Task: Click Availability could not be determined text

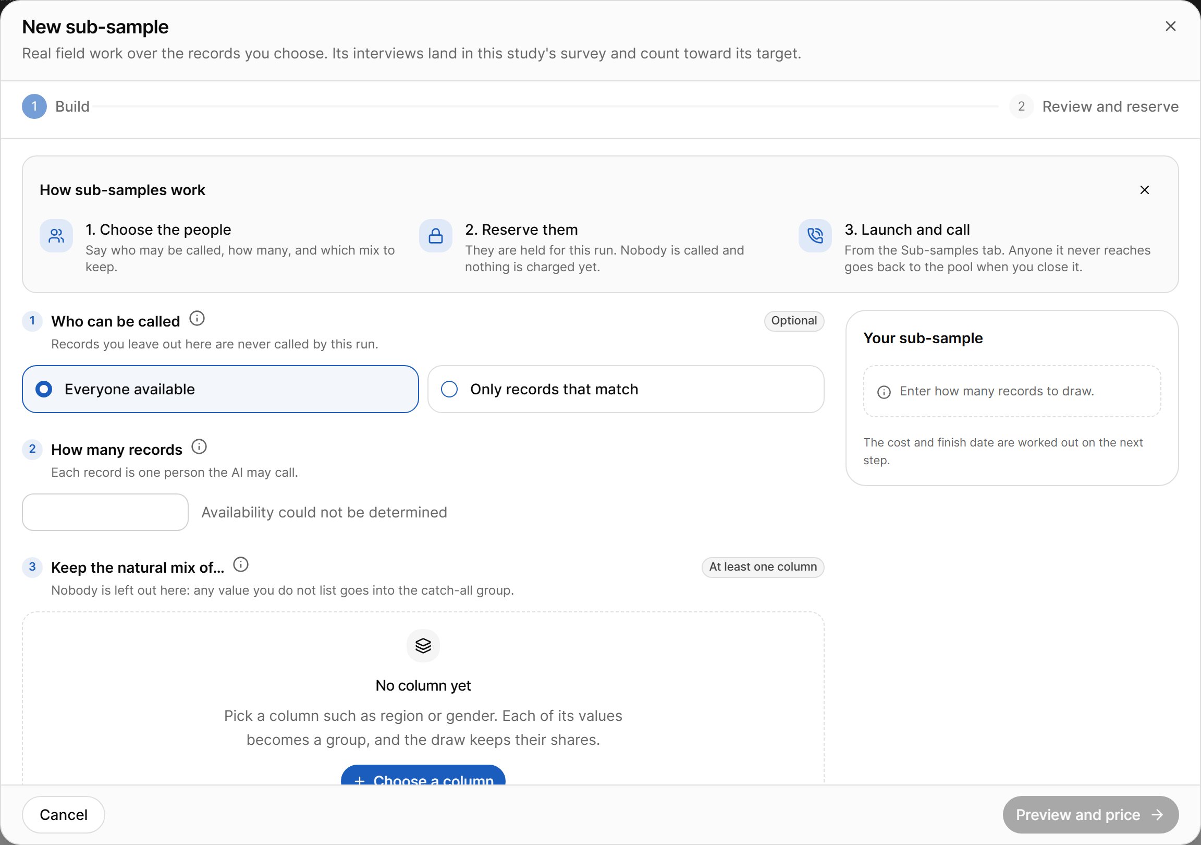Action: coord(324,512)
